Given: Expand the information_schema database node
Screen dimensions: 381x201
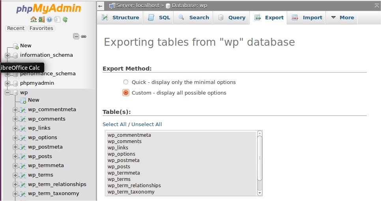Looking at the screenshot, I should pos(7,55).
